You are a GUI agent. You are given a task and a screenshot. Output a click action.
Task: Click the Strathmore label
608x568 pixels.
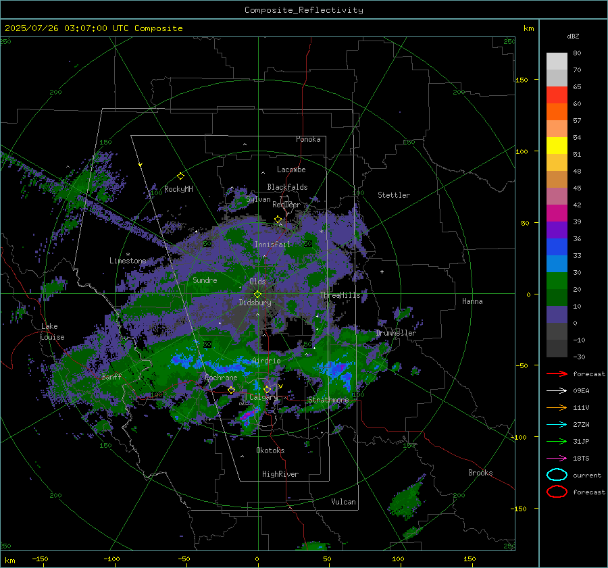[328, 400]
